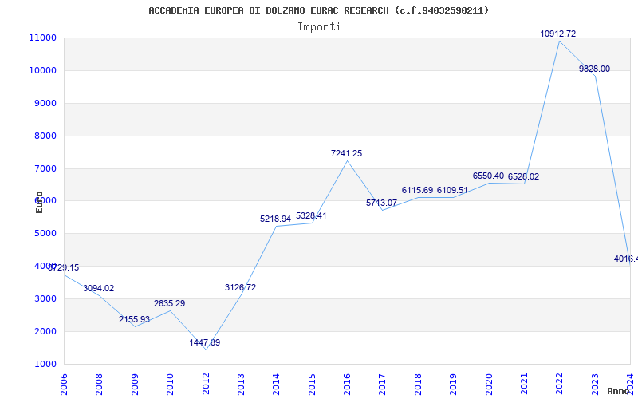
Task: Click the Anno x-axis title
Action: [619, 391]
